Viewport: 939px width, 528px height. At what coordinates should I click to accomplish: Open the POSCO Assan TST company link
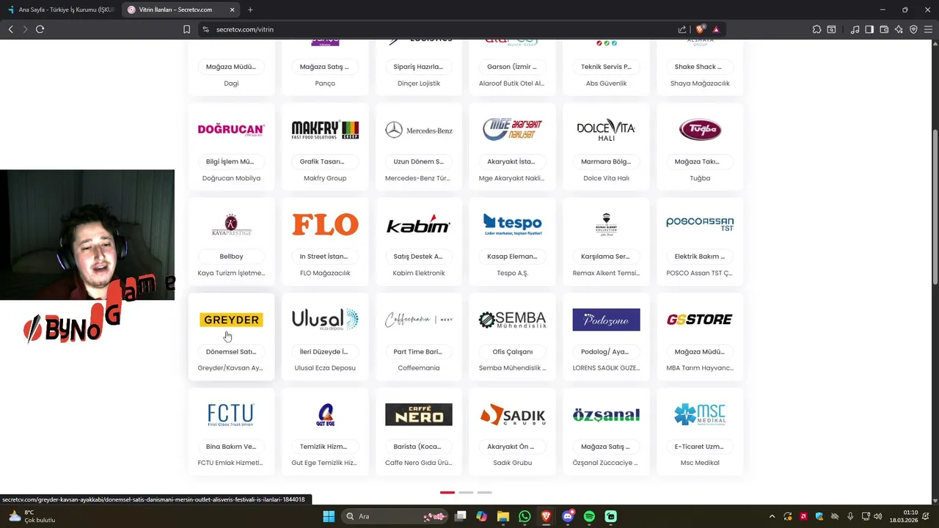700,274
